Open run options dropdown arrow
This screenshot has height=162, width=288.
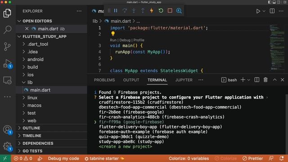(264, 11)
